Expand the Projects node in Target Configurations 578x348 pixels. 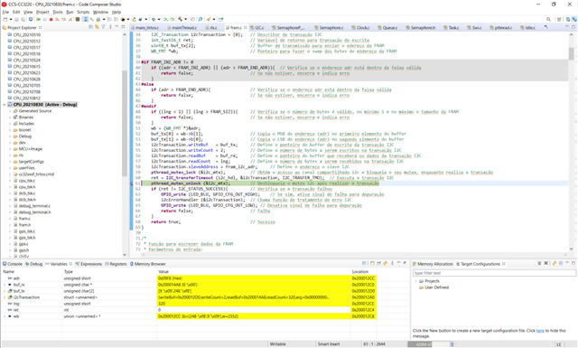(x=416, y=281)
